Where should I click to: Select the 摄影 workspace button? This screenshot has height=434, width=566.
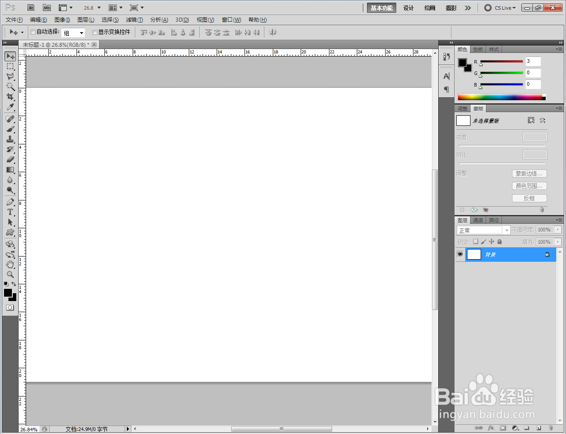451,8
